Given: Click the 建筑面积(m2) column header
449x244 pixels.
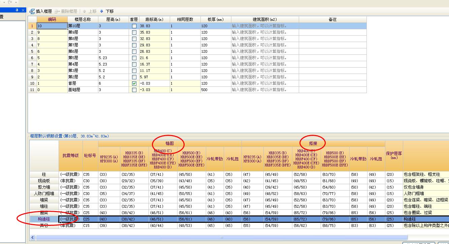Looking at the screenshot, I should 265,19.
